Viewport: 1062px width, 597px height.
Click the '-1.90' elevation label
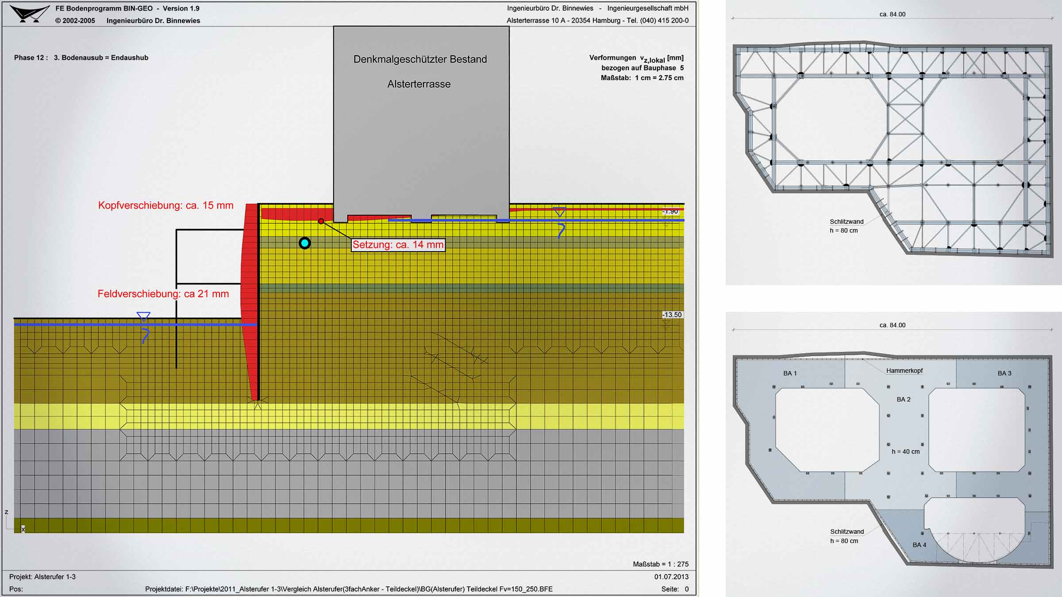click(x=670, y=212)
